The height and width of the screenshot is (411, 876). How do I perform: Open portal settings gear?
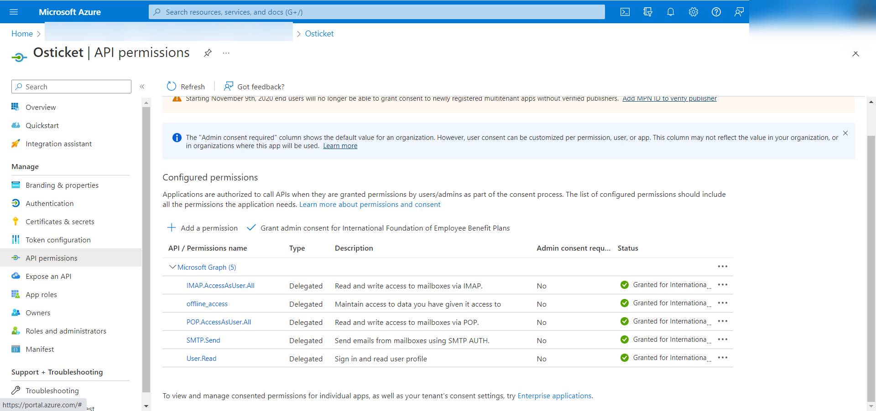[693, 12]
